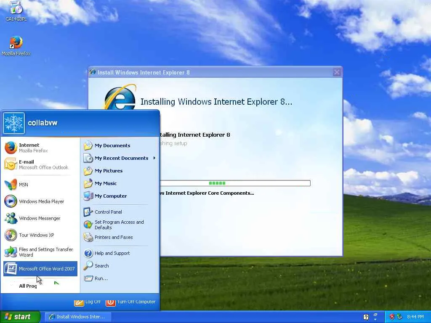The height and width of the screenshot is (323, 431).
Task: Open the Run... dialog
Action: [x=120, y=278]
